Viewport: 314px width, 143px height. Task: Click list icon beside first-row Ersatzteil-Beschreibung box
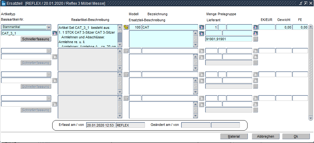pyautogui.click(x=201, y=33)
